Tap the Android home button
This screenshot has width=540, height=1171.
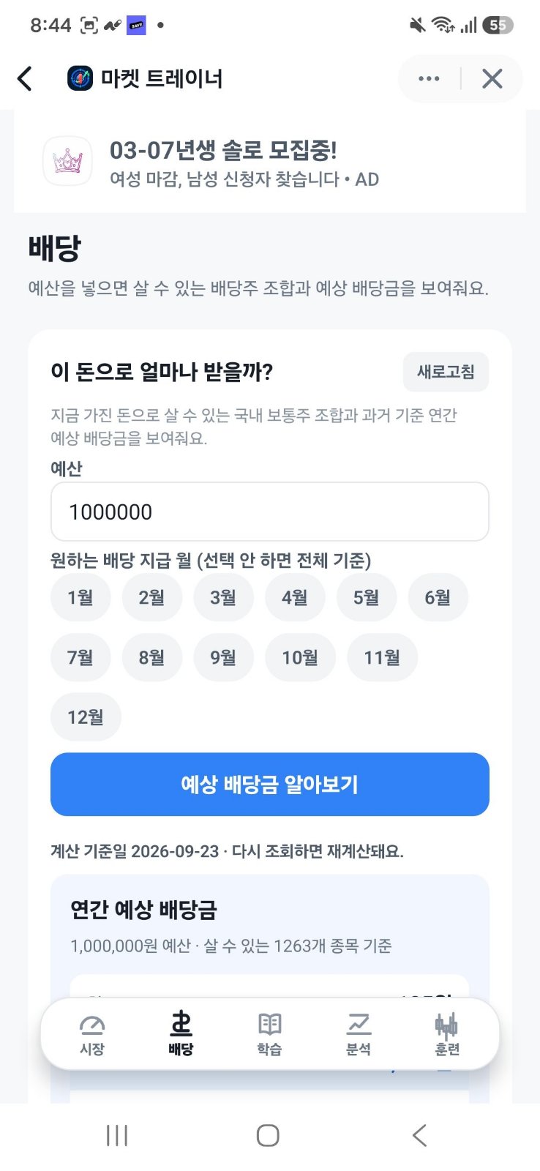[268, 1136]
